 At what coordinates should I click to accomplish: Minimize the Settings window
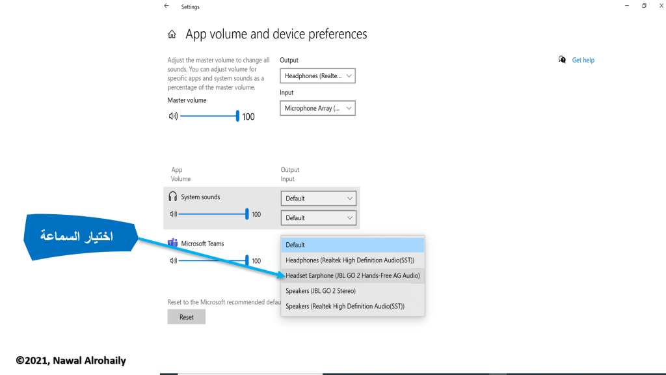tap(627, 6)
